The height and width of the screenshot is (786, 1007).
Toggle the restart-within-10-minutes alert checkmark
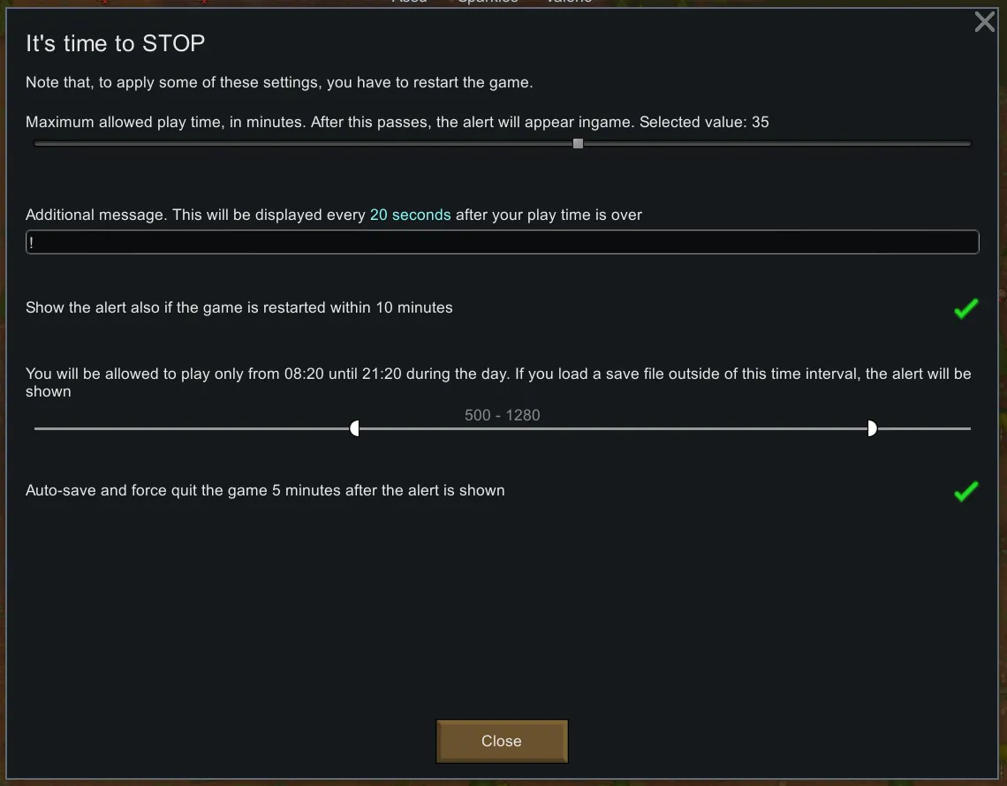965,308
